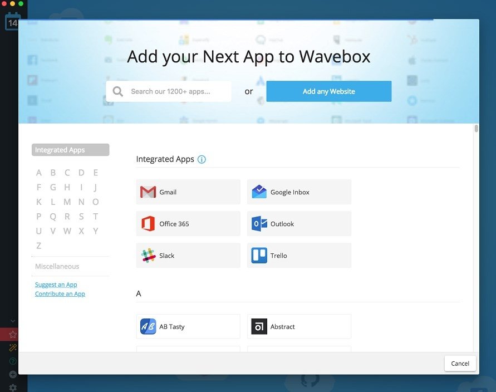
Task: Add the Google Inbox app
Action: (x=299, y=192)
